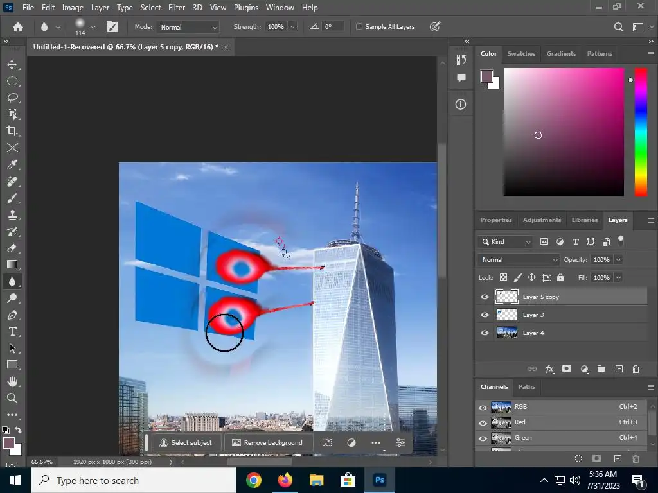Toggle lock all for layer
The image size is (658, 493).
click(x=560, y=277)
